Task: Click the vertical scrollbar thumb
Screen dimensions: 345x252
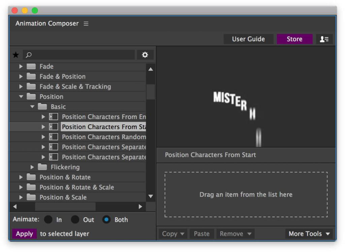Action: coord(151,92)
